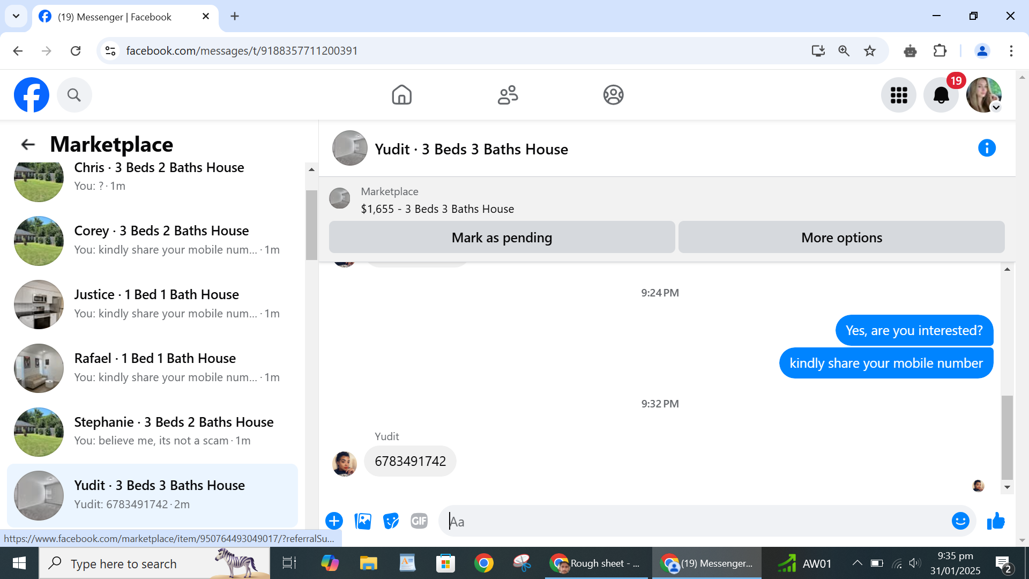This screenshot has height=579, width=1029.
Task: Open the account profile picture menu
Action: point(984,95)
